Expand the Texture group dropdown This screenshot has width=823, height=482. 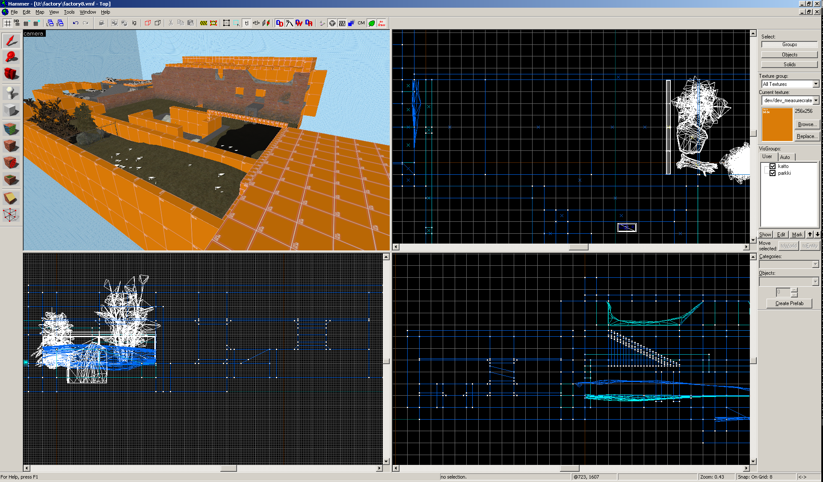[816, 84]
